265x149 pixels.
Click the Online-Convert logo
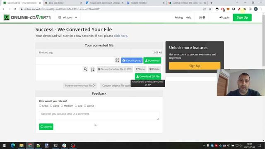tap(27, 17)
